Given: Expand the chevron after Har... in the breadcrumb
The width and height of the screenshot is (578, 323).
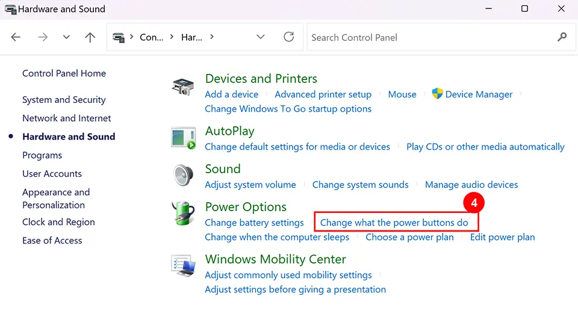Looking at the screenshot, I should [211, 37].
